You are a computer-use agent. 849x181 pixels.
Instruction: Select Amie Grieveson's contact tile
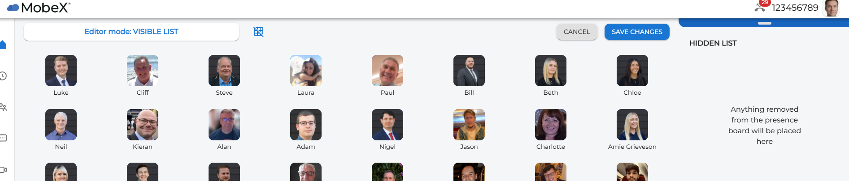point(632,130)
